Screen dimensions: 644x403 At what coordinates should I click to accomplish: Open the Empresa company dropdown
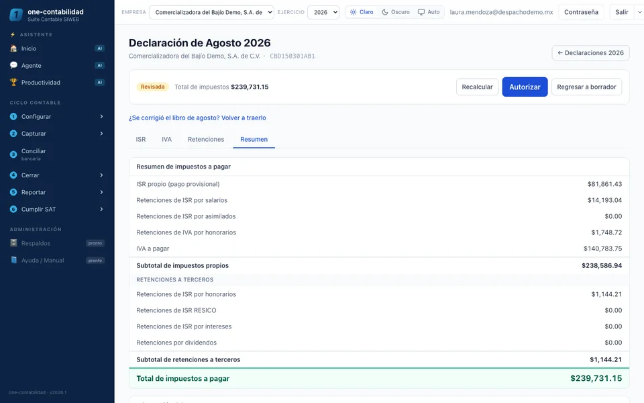(x=211, y=12)
